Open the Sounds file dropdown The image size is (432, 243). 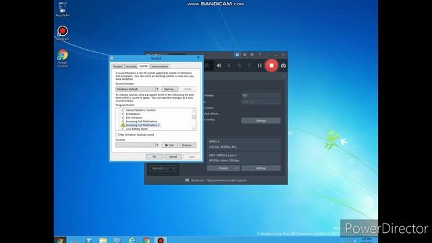(x=138, y=145)
